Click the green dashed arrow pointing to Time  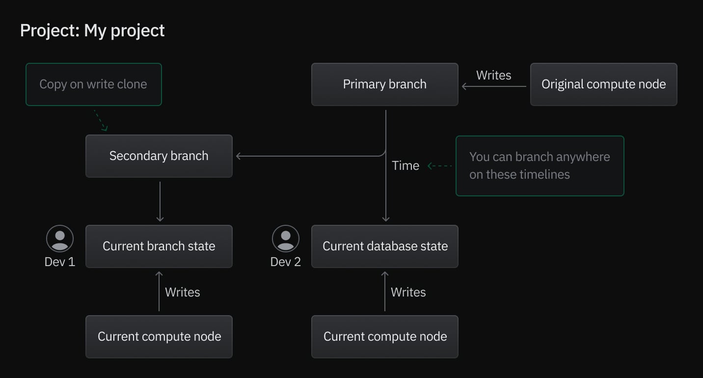tap(439, 166)
